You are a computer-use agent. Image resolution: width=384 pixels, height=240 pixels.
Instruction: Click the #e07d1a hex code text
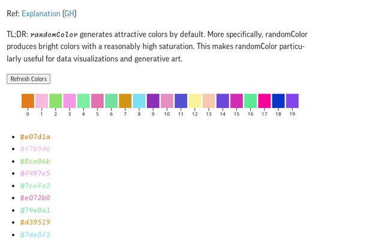pyautogui.click(x=35, y=137)
